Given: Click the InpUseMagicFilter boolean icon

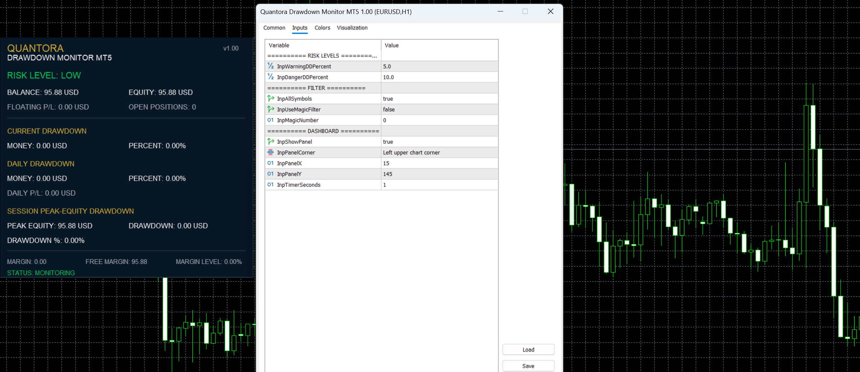Looking at the screenshot, I should [x=270, y=109].
